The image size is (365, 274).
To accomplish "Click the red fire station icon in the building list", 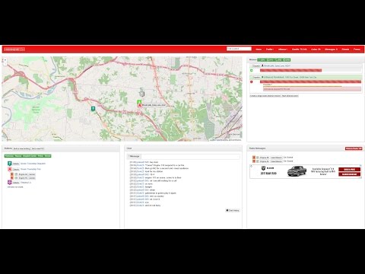I will click(x=10, y=169).
